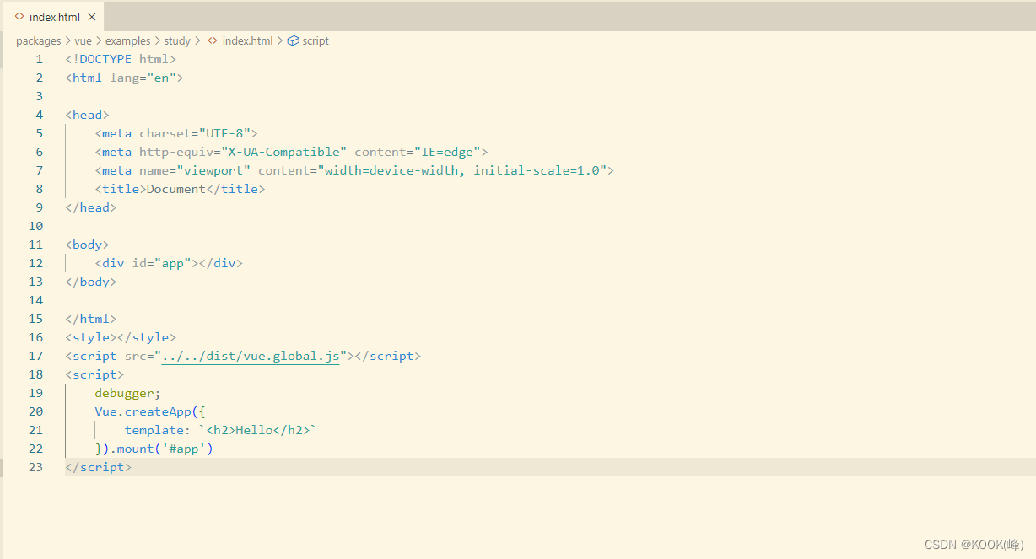Click the chevron between study and index.html

click(x=196, y=40)
